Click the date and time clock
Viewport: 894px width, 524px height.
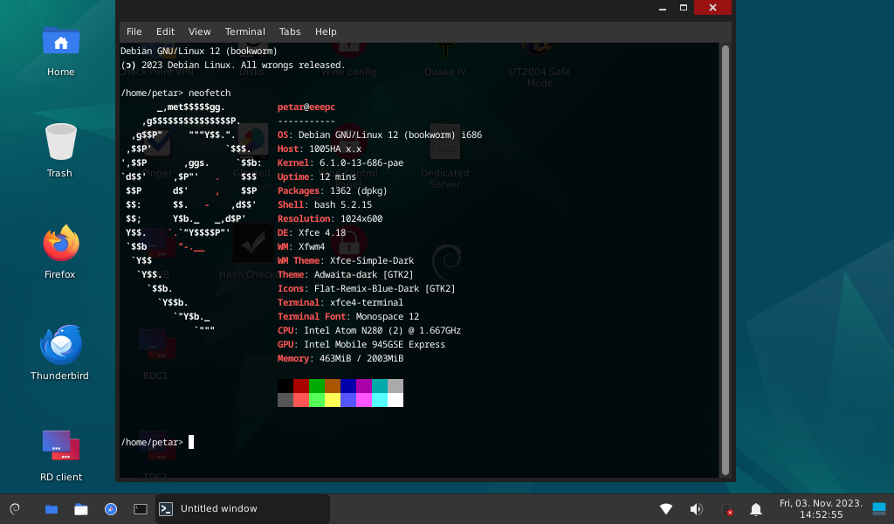[821, 508]
